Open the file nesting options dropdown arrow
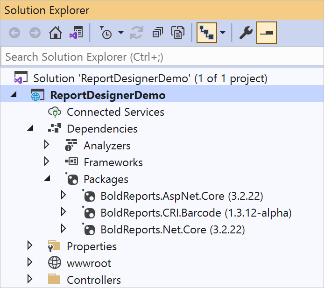 pos(223,32)
